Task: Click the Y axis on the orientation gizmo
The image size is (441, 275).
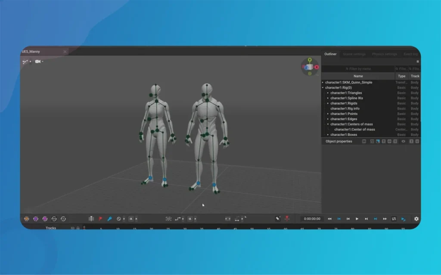Action: (309, 61)
